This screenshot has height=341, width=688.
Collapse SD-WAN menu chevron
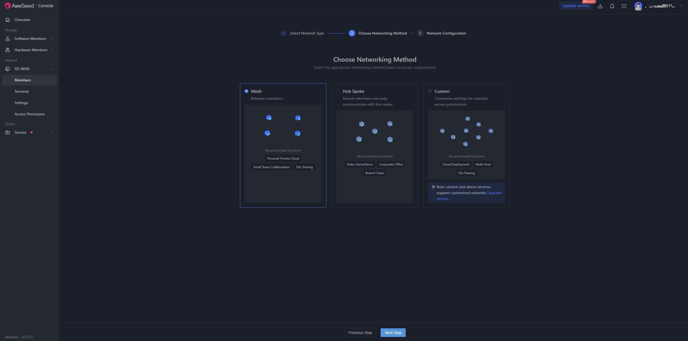point(52,69)
